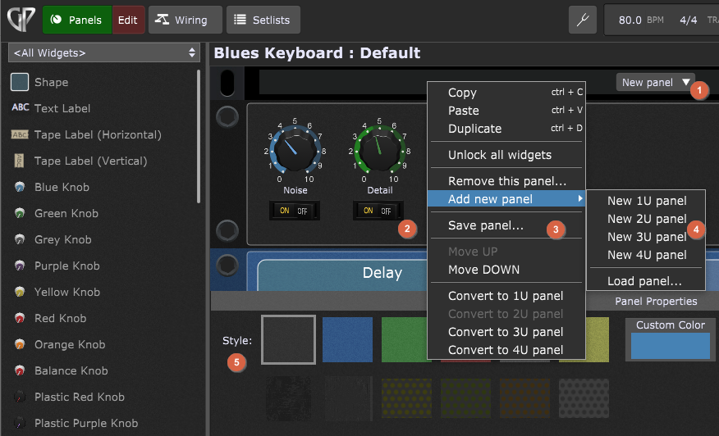The image size is (719, 436).
Task: Select the yellow panel style swatch
Action: (597, 339)
